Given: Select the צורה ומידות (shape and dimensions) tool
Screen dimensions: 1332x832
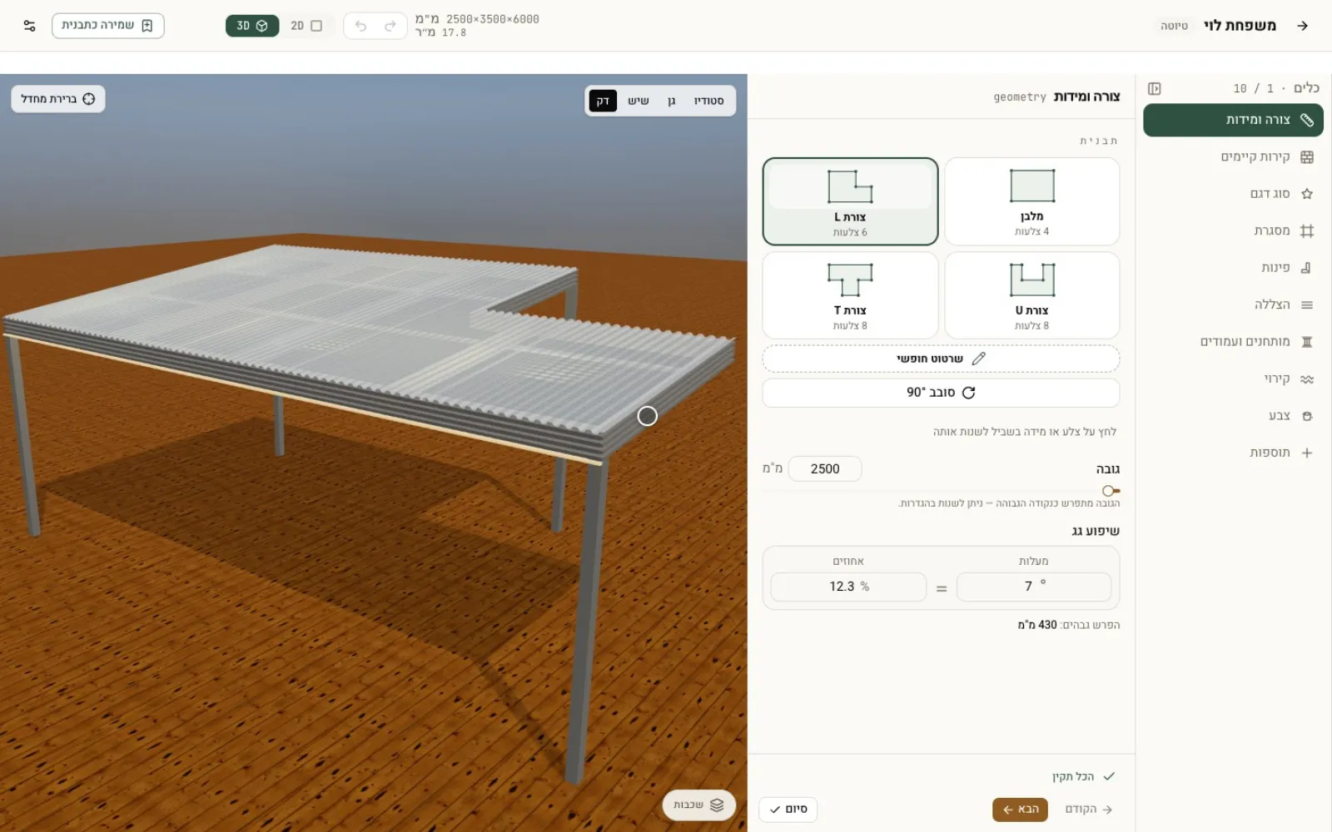Looking at the screenshot, I should pyautogui.click(x=1233, y=120).
